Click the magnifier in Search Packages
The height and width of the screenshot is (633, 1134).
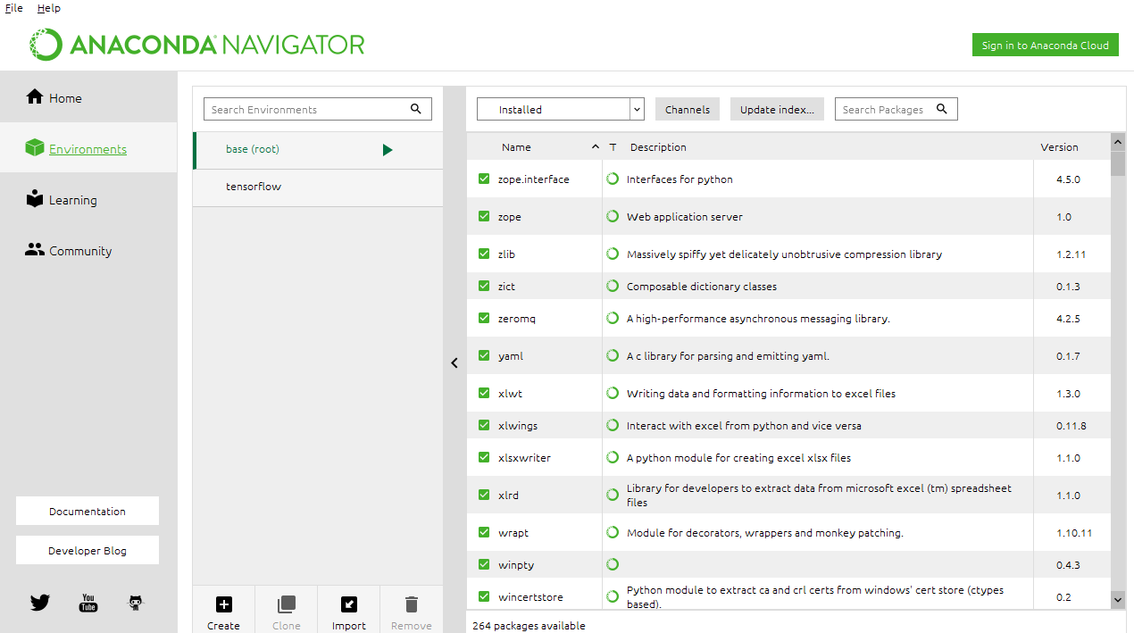click(x=942, y=109)
